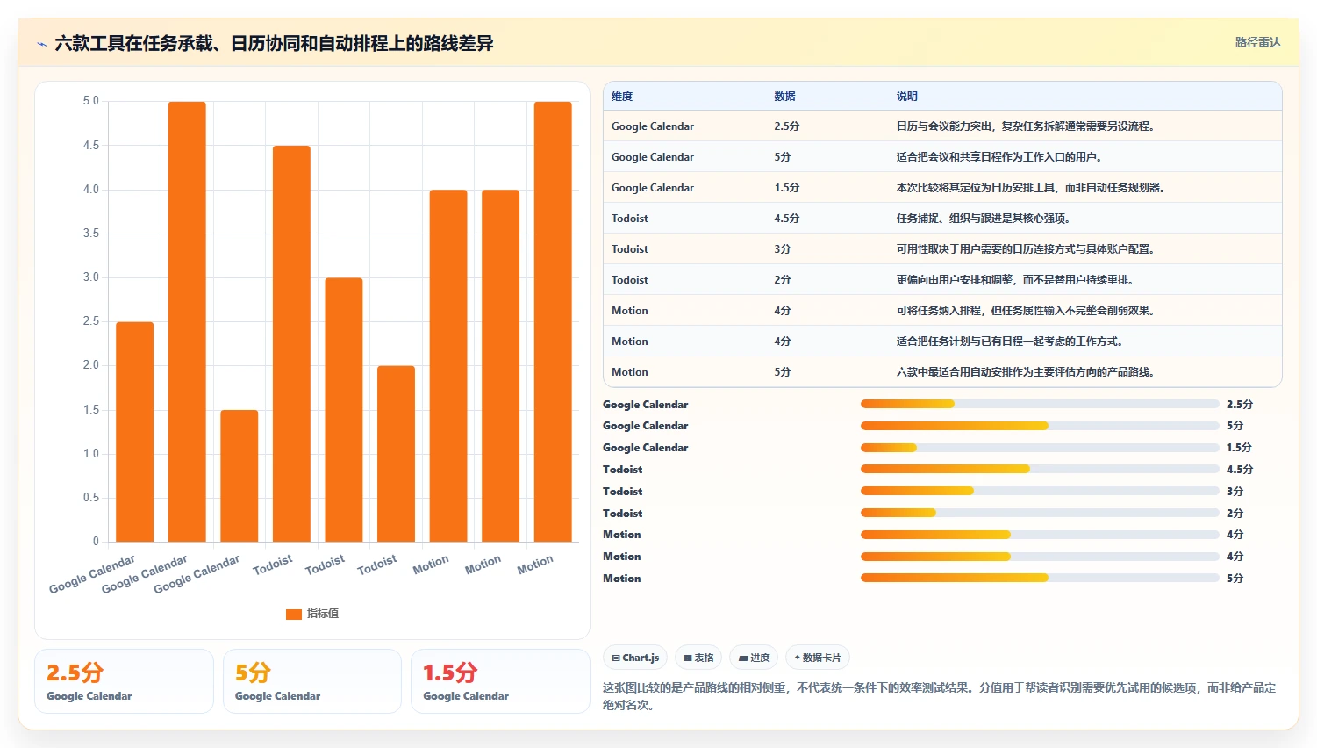Image resolution: width=1317 pixels, height=748 pixels.
Task: Click the Motion 5分 progress bar
Action: [x=1040, y=578]
